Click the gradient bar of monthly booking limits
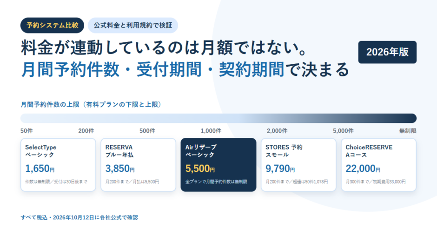This screenshot has height=230, width=437. [x=218, y=118]
